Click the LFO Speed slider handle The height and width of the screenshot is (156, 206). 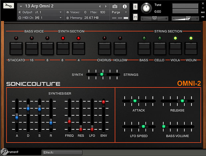(143, 127)
